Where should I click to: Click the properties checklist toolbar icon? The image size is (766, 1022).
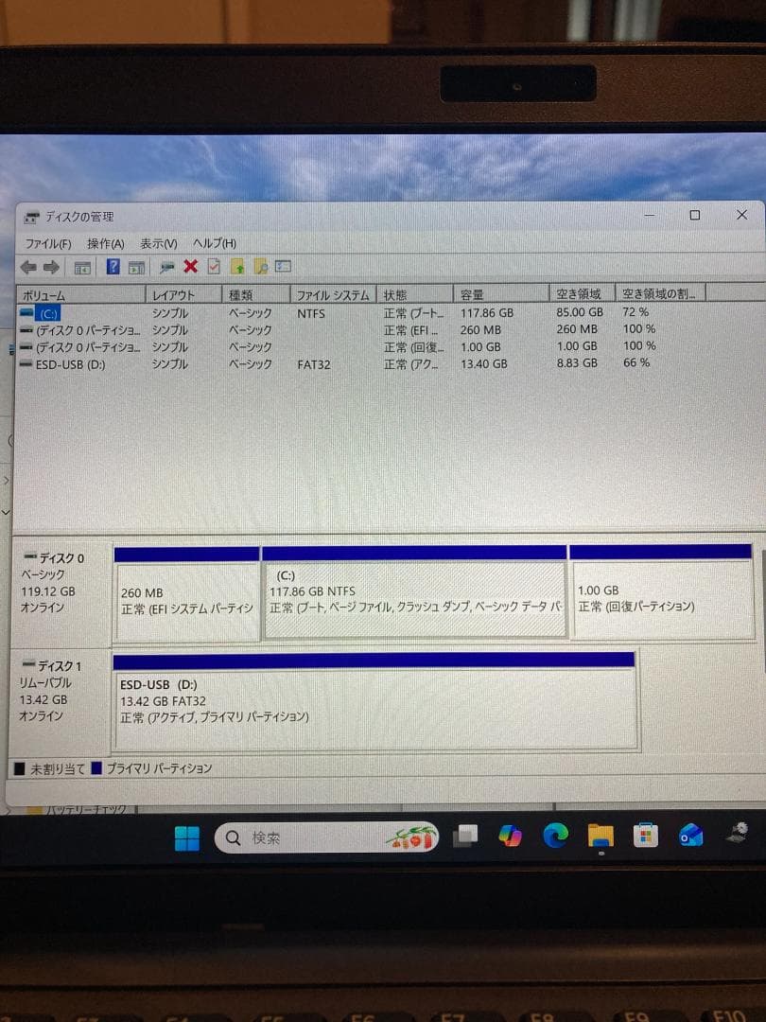tap(214, 267)
